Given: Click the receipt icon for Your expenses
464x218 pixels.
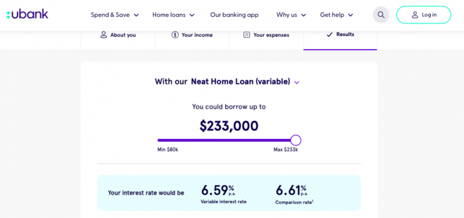Looking at the screenshot, I should point(246,35).
